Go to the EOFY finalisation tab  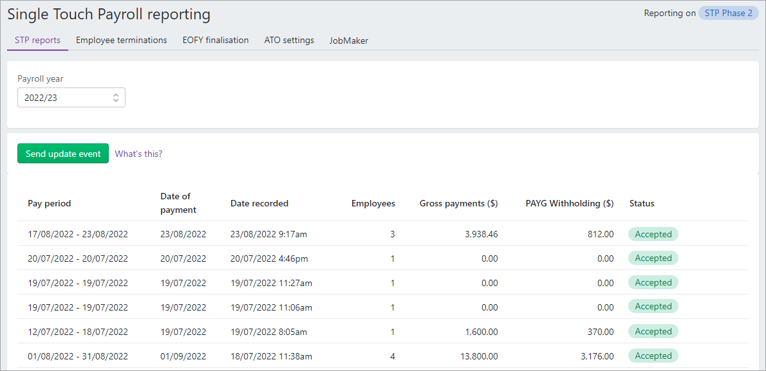(215, 40)
